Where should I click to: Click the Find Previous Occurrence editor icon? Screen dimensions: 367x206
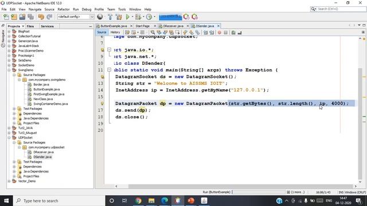[x=159, y=33]
